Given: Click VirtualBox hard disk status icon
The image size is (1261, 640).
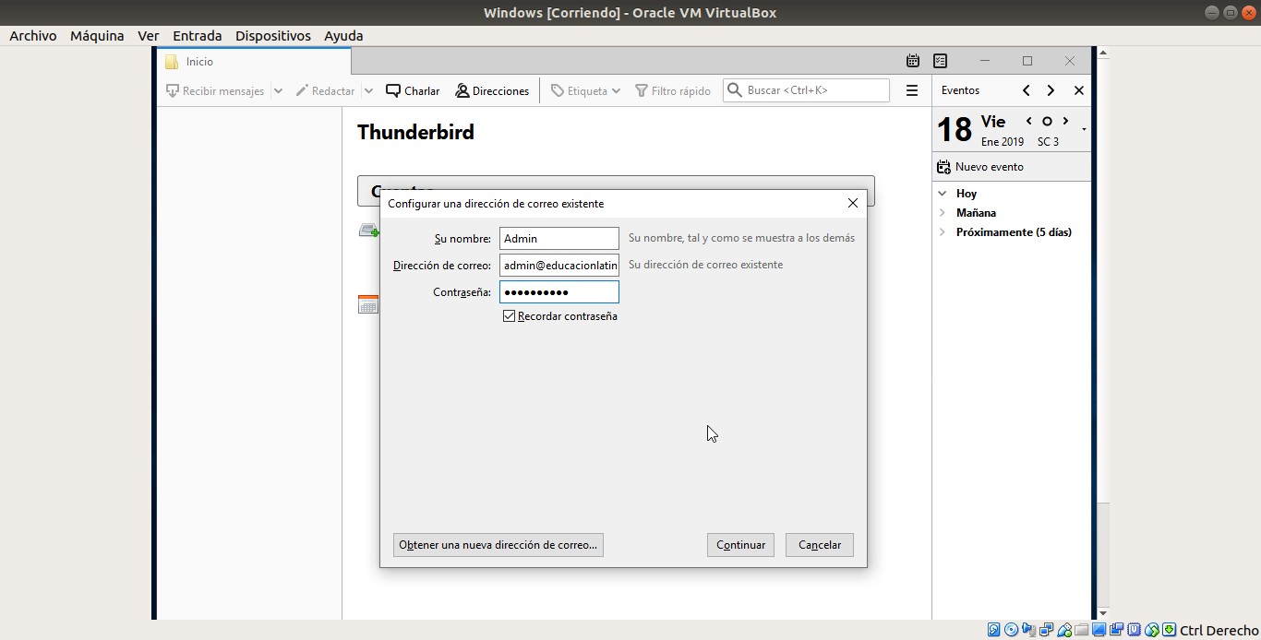Looking at the screenshot, I should point(993,631).
